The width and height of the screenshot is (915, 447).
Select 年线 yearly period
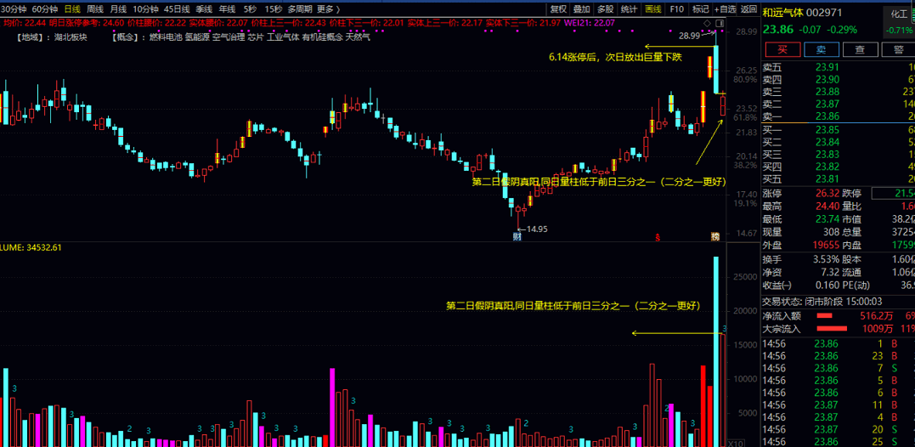coord(227,8)
